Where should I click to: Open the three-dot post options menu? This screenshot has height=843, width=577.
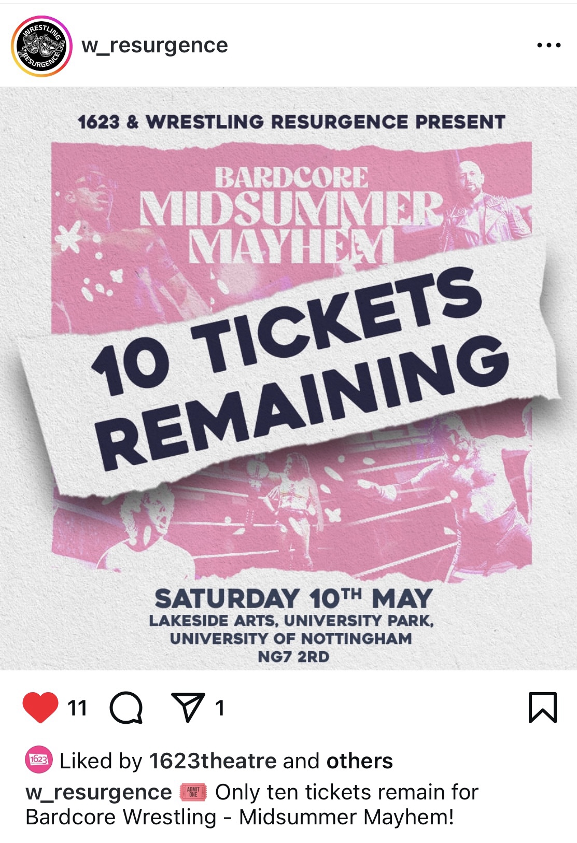[x=548, y=46]
